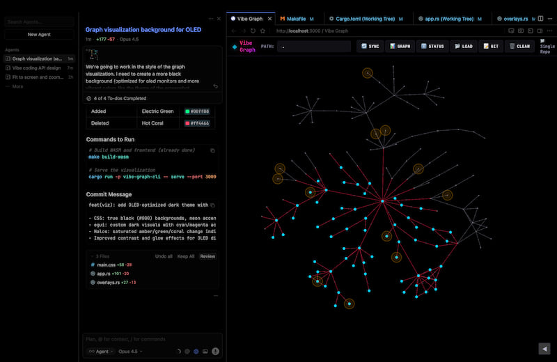This screenshot has height=362, width=557.
Task: Click the GIT toolbar button
Action: (490, 46)
